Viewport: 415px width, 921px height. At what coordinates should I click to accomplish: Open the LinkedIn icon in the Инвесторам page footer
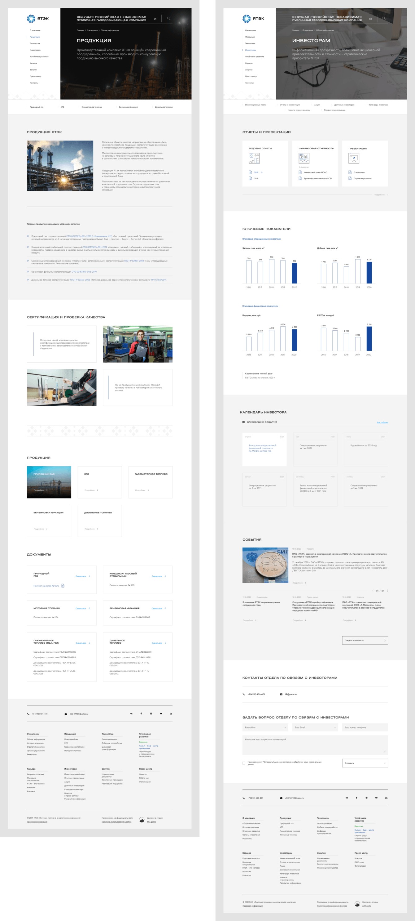coord(387,798)
